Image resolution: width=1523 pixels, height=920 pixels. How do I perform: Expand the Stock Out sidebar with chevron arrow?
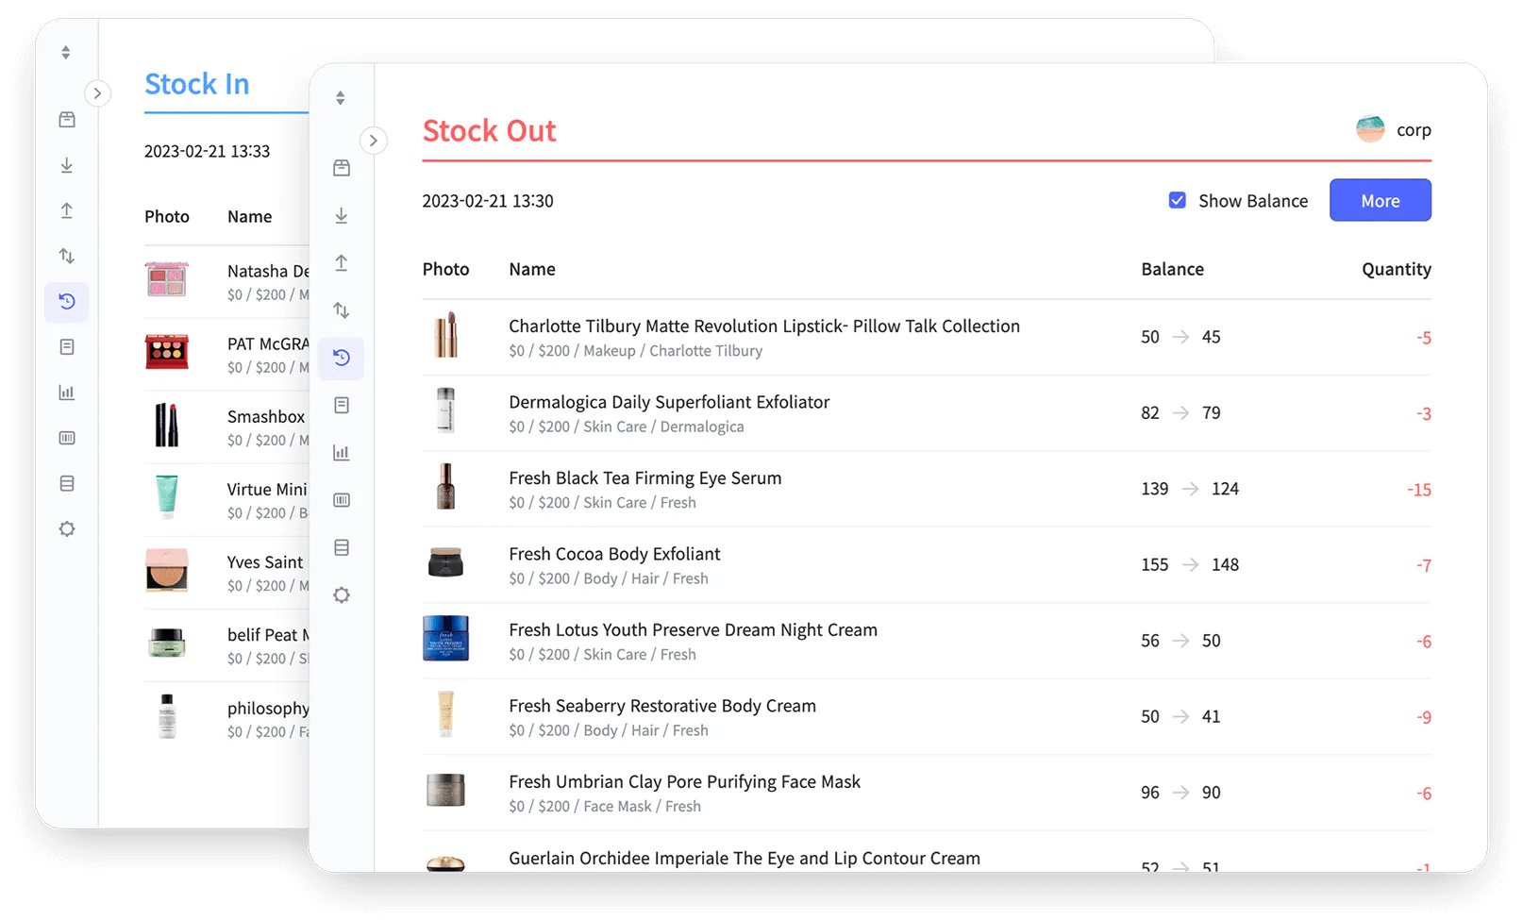coord(374,140)
